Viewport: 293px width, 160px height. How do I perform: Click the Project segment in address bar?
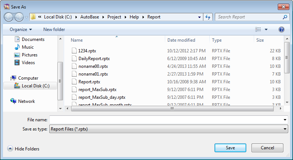tap(117, 17)
